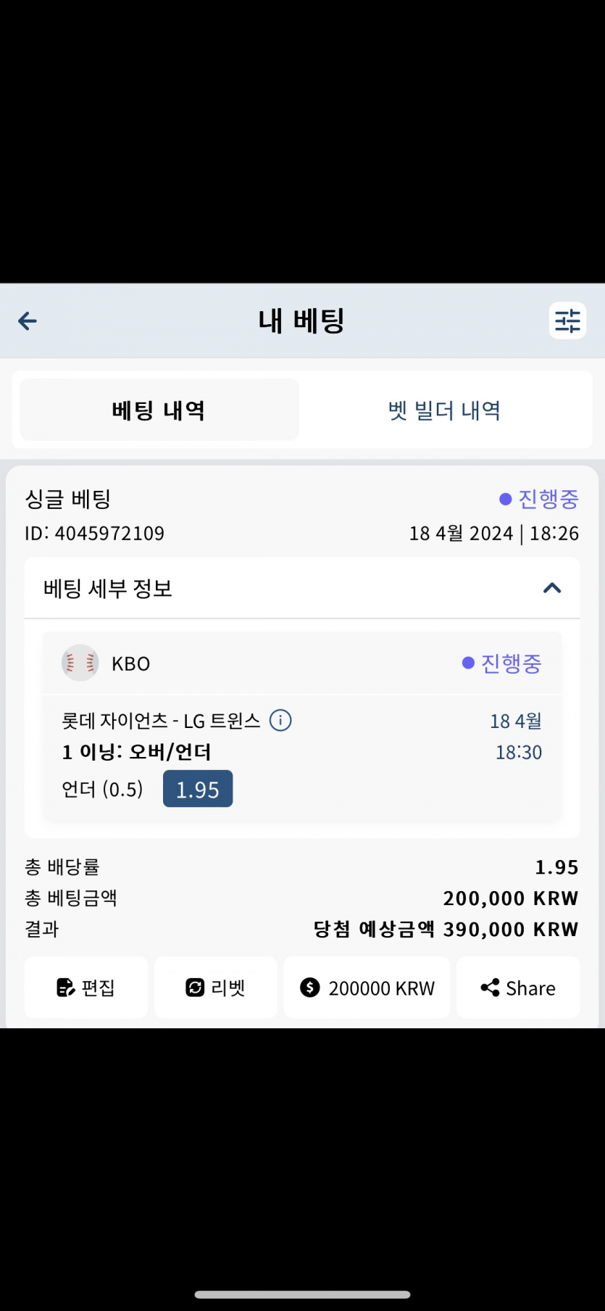
Task: Open the filter sliders icon
Action: tap(567, 320)
